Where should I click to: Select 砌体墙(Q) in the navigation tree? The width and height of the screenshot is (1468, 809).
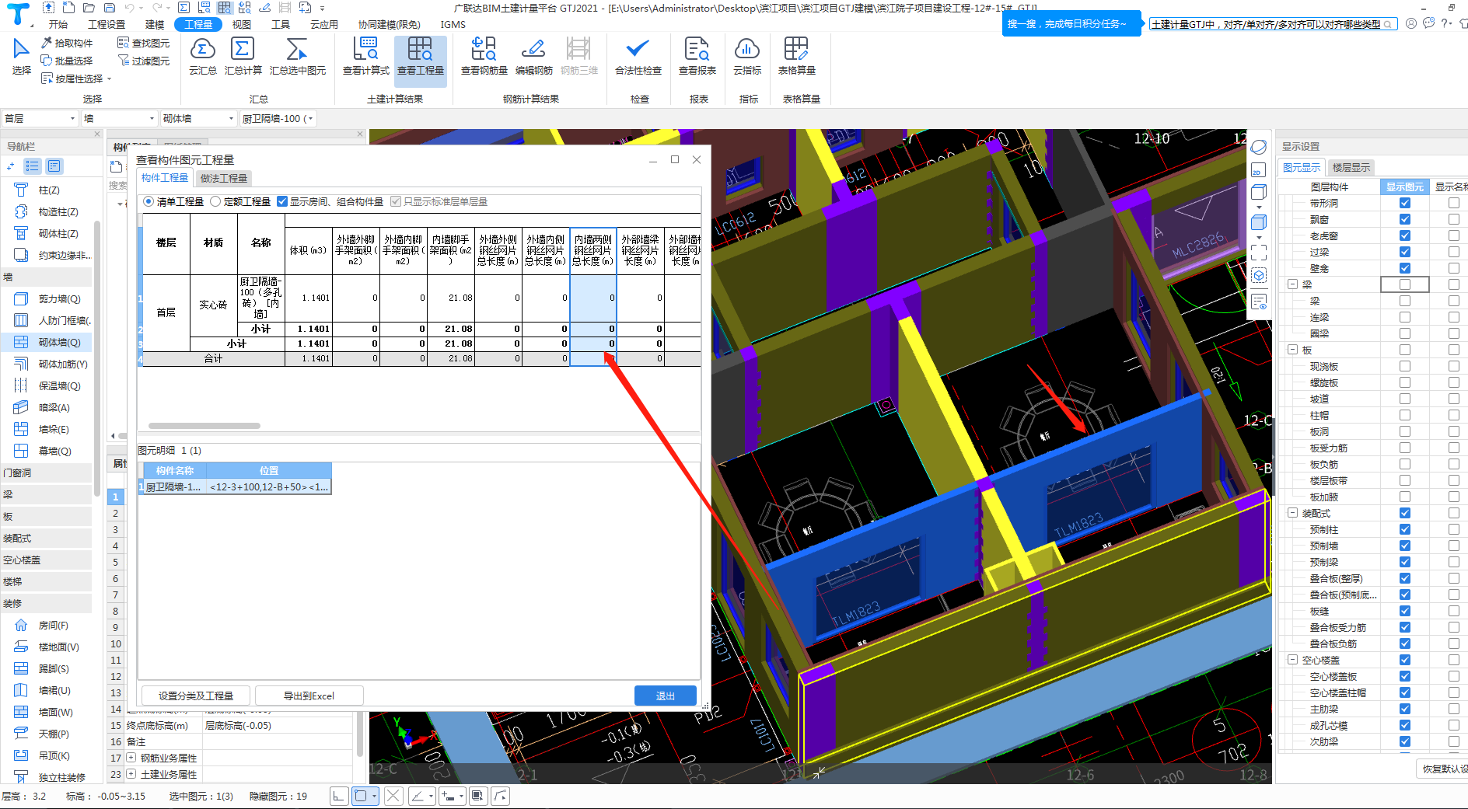click(47, 342)
